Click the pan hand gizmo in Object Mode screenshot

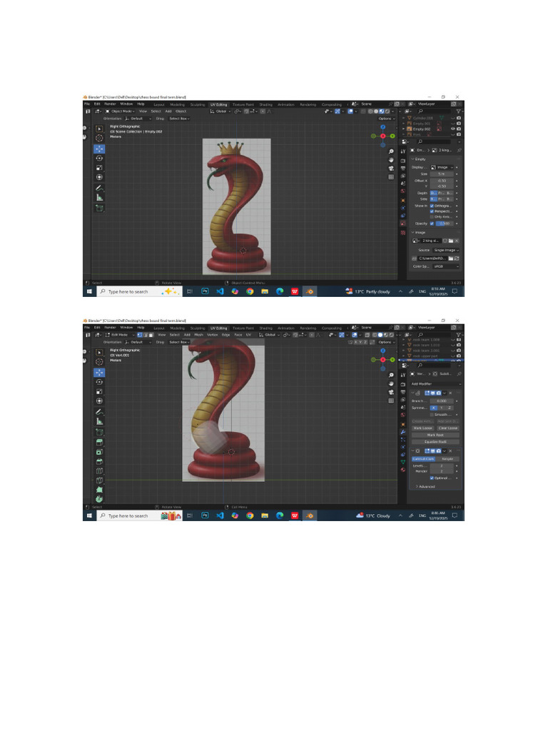(391, 160)
